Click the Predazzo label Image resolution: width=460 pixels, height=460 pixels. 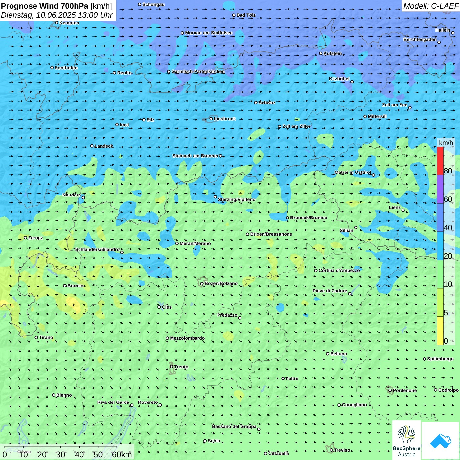pyautogui.click(x=227, y=315)
